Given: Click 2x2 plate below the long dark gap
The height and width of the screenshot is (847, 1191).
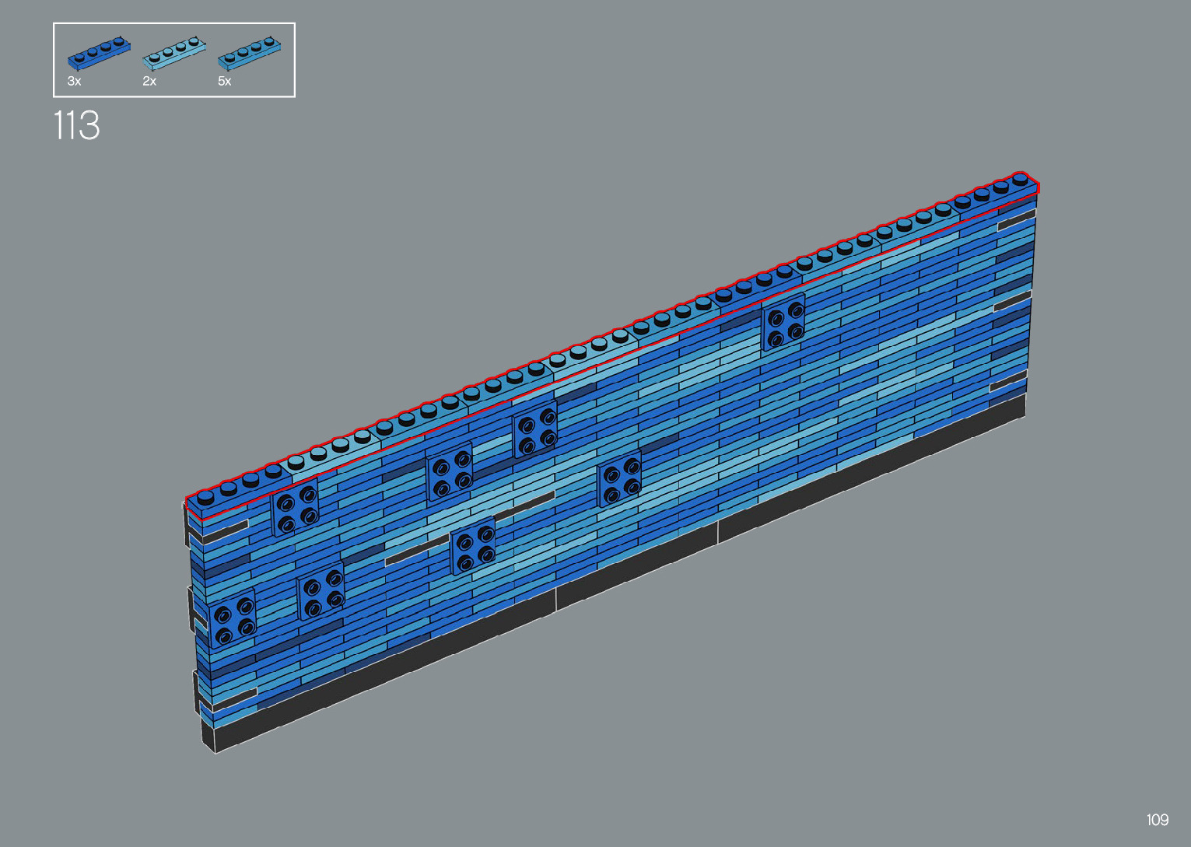Looking at the screenshot, I should (x=473, y=546).
